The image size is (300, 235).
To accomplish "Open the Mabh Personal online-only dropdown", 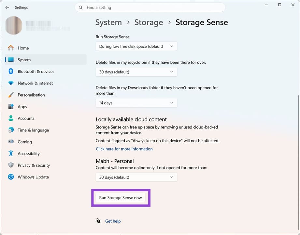I will pyautogui.click(x=136, y=177).
